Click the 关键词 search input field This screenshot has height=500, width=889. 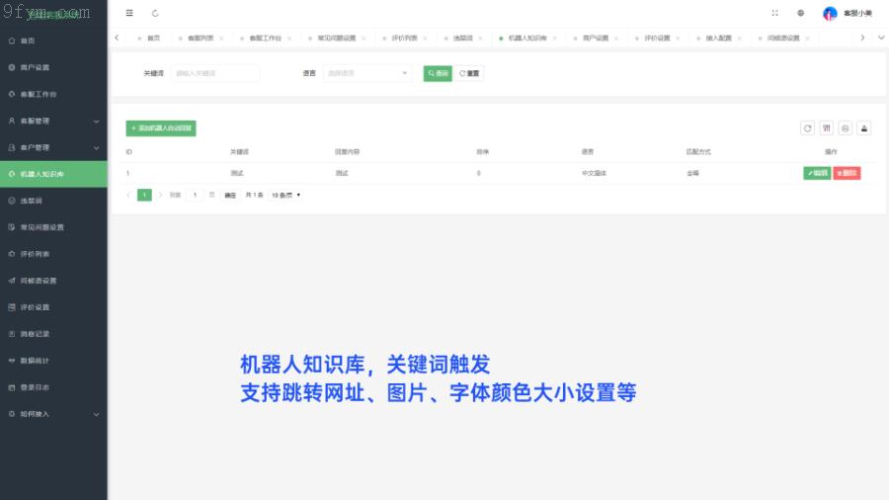pyautogui.click(x=215, y=73)
